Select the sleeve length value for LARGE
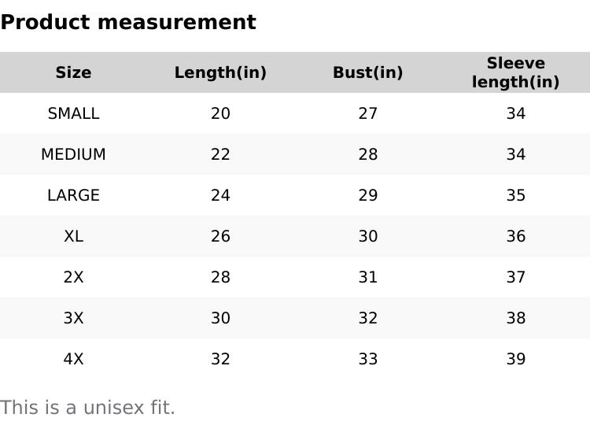Image resolution: width=590 pixels, height=436 pixels. coord(515,195)
